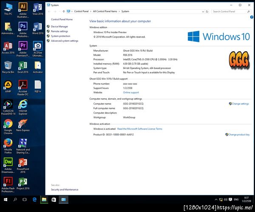This screenshot has height=212, width=255.
Task: Click Online support website link
Action: [x=131, y=92]
